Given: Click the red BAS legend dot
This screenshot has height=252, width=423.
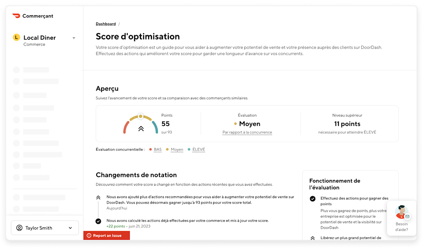Looking at the screenshot, I should pyautogui.click(x=151, y=149).
